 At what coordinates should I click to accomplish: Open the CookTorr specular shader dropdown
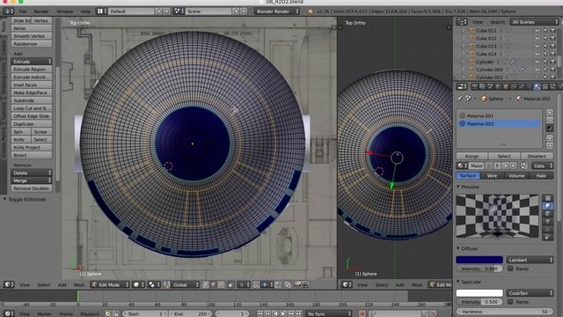(530, 293)
